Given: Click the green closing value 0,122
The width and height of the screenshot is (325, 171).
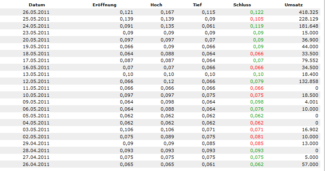Looking at the screenshot, I should [x=256, y=12].
